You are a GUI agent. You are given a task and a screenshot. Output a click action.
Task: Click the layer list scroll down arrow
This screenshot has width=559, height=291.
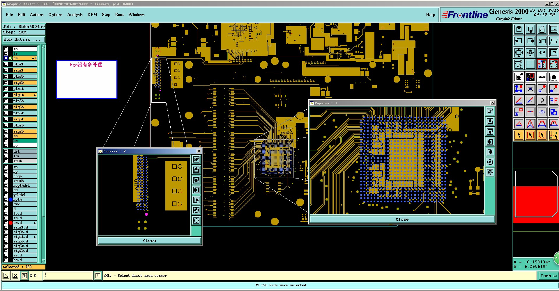(43, 261)
